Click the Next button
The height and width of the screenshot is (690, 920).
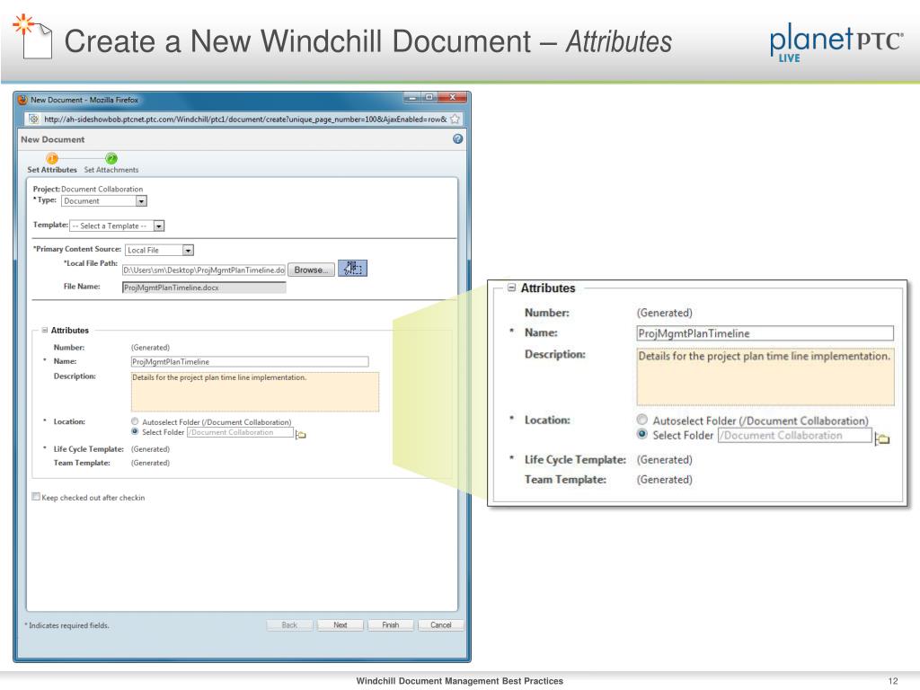341,625
